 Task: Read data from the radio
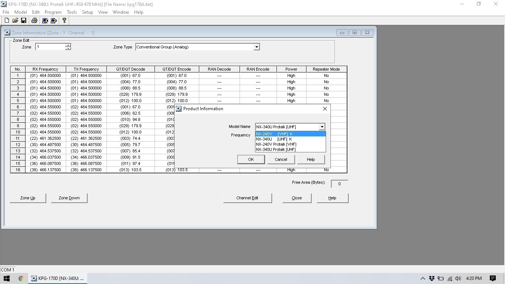(45, 20)
